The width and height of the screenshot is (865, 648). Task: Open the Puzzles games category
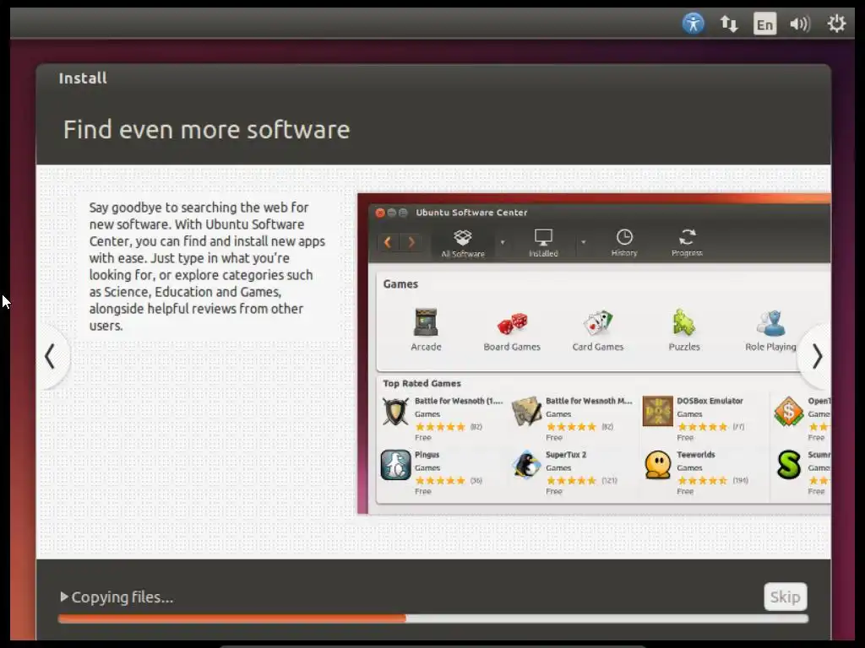(684, 329)
